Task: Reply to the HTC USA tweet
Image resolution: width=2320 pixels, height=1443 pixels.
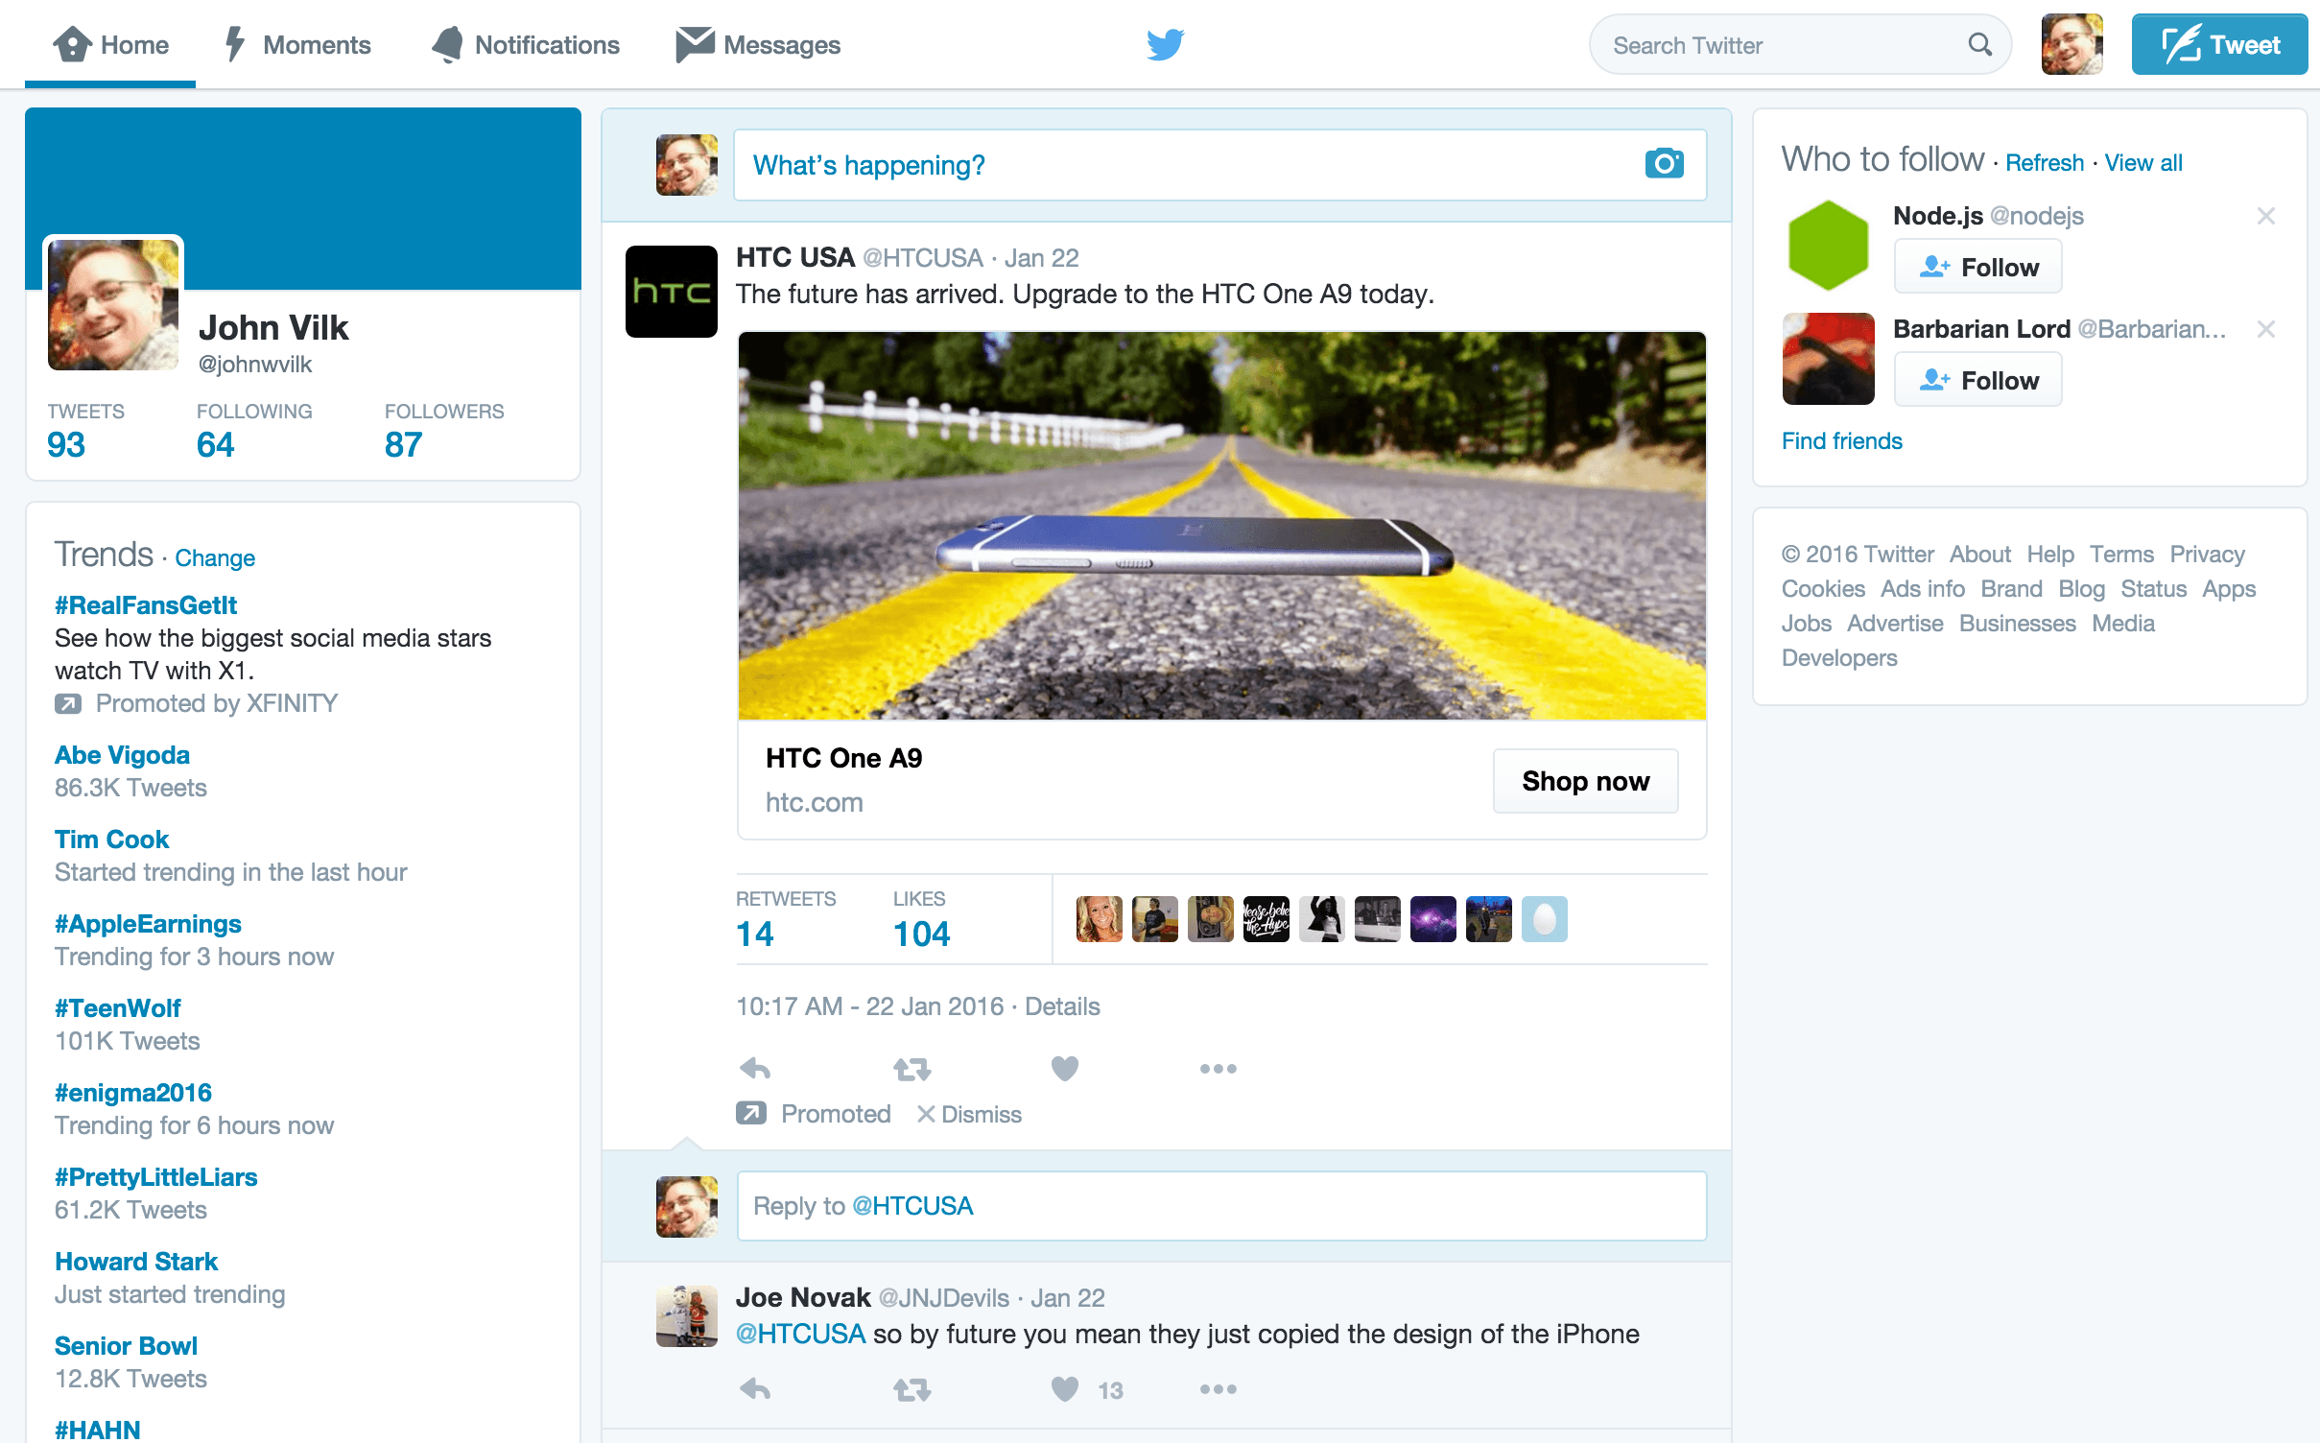Action: click(755, 1068)
